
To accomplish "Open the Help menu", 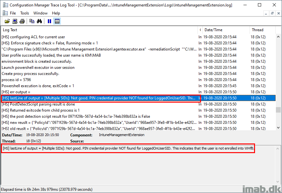I will click(56, 13).
